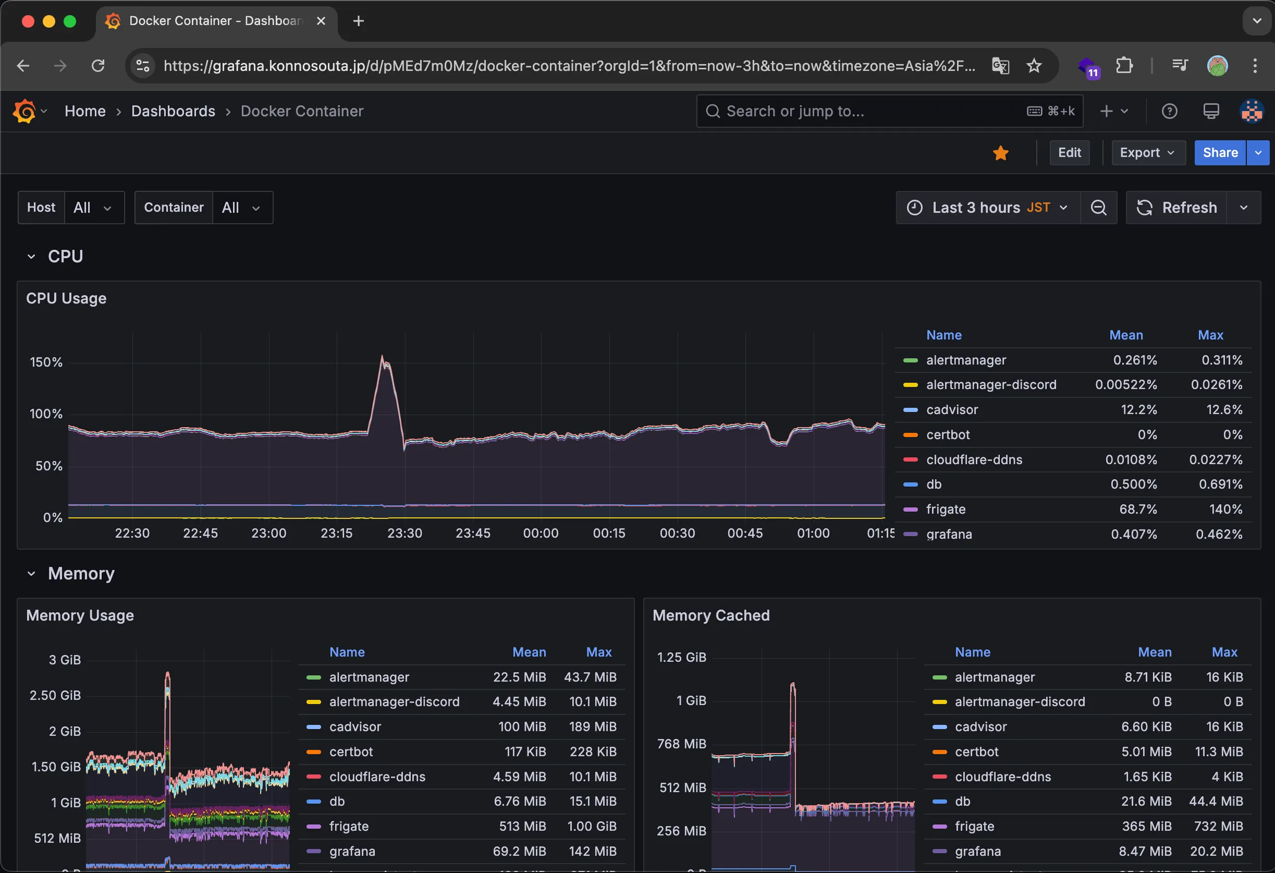Toggle cadvisor series in Memory Usage legend
The height and width of the screenshot is (873, 1275).
355,726
